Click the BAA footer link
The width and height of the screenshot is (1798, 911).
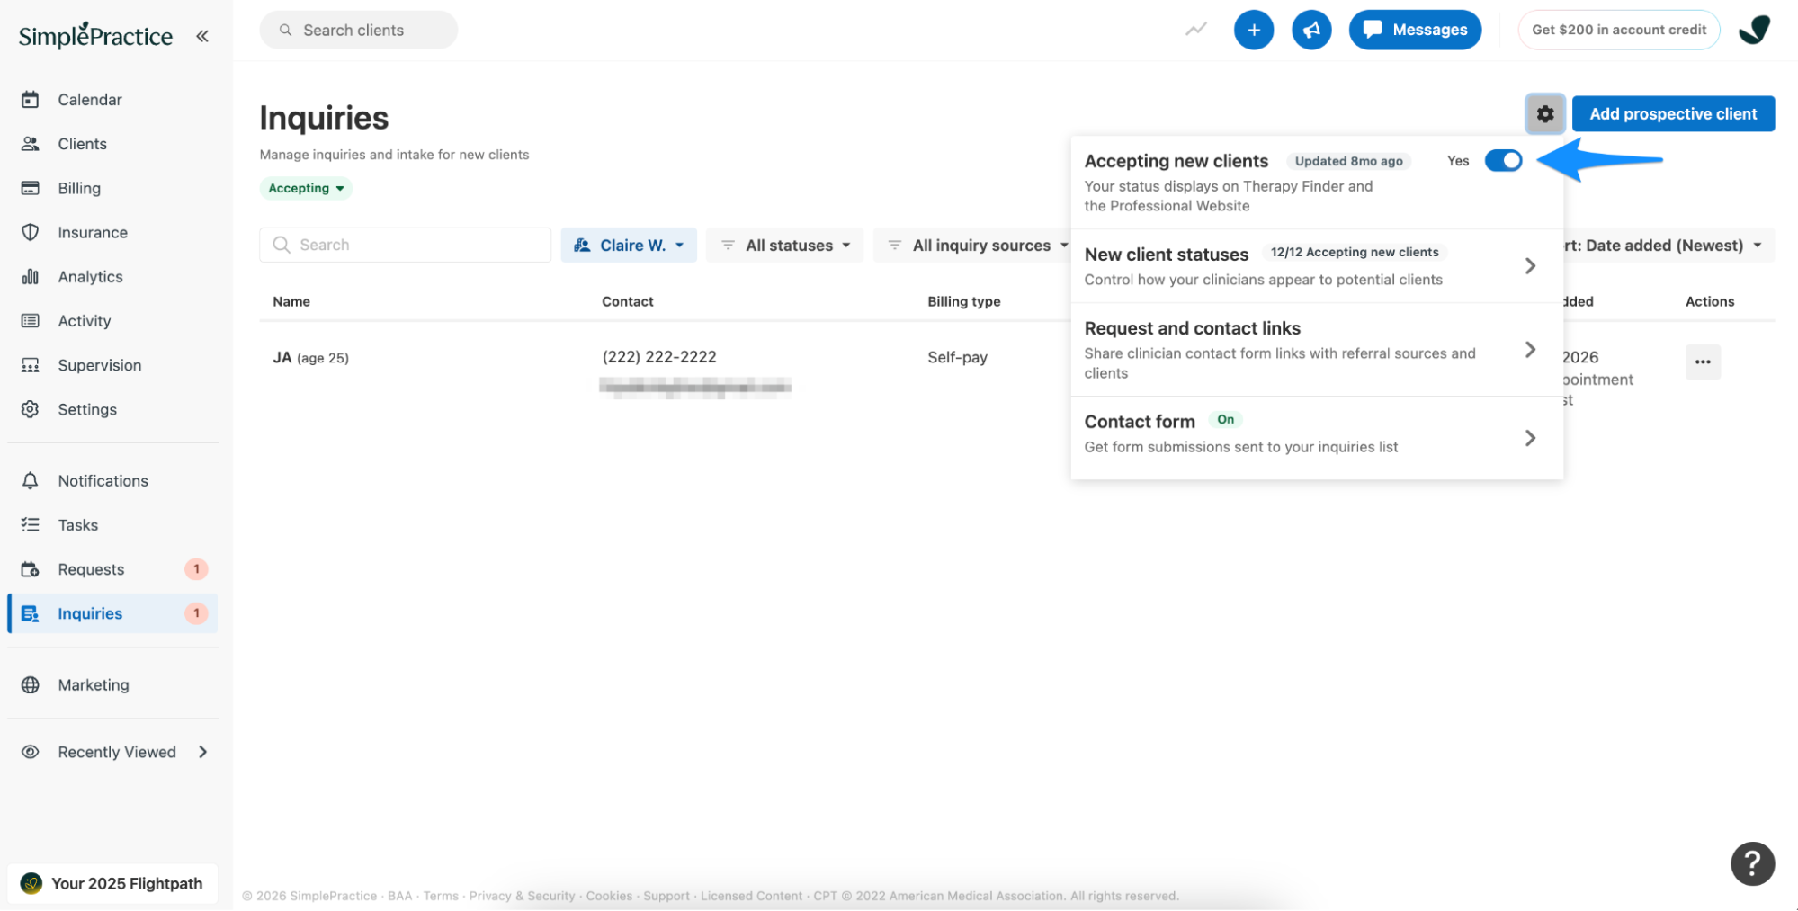[x=399, y=896]
